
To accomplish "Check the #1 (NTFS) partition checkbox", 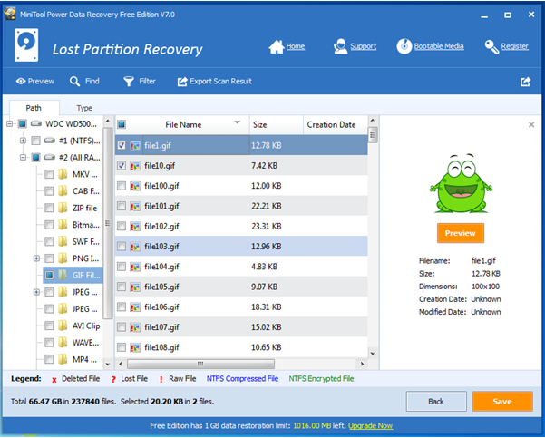I will click(35, 141).
